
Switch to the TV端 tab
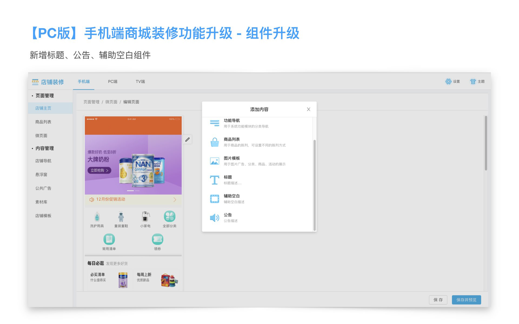pos(140,82)
